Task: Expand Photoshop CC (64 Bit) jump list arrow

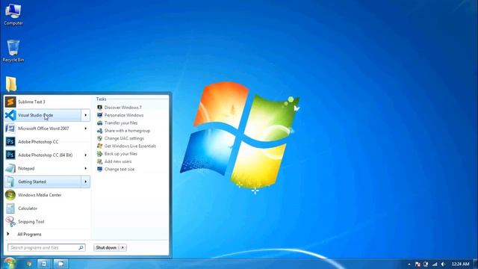Action: 86,155
